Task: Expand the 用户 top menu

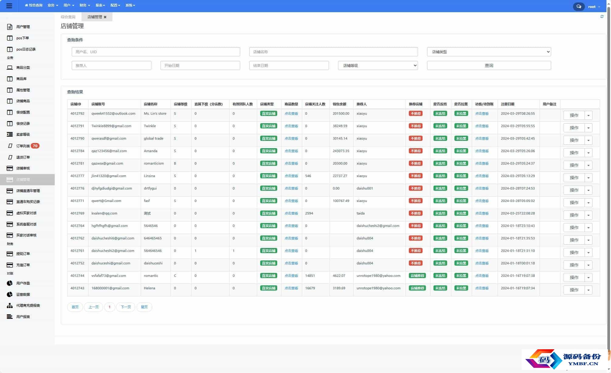Action: pos(69,5)
